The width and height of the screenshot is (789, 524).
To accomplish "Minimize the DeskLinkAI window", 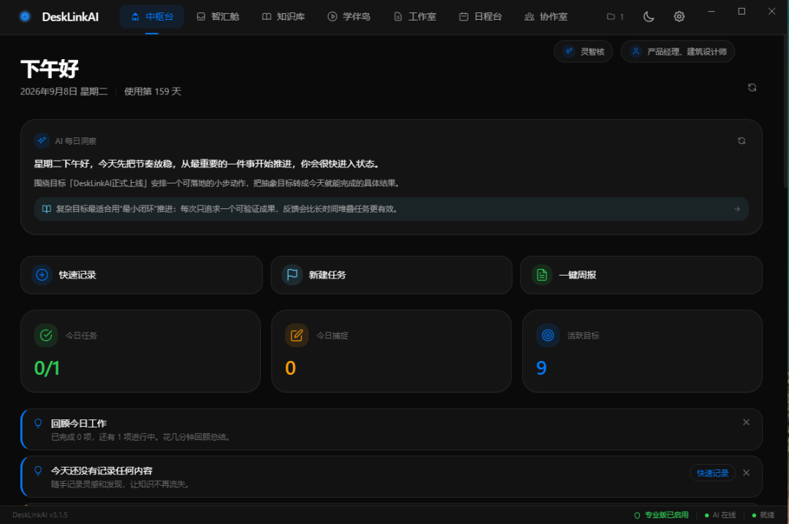I will click(x=711, y=11).
